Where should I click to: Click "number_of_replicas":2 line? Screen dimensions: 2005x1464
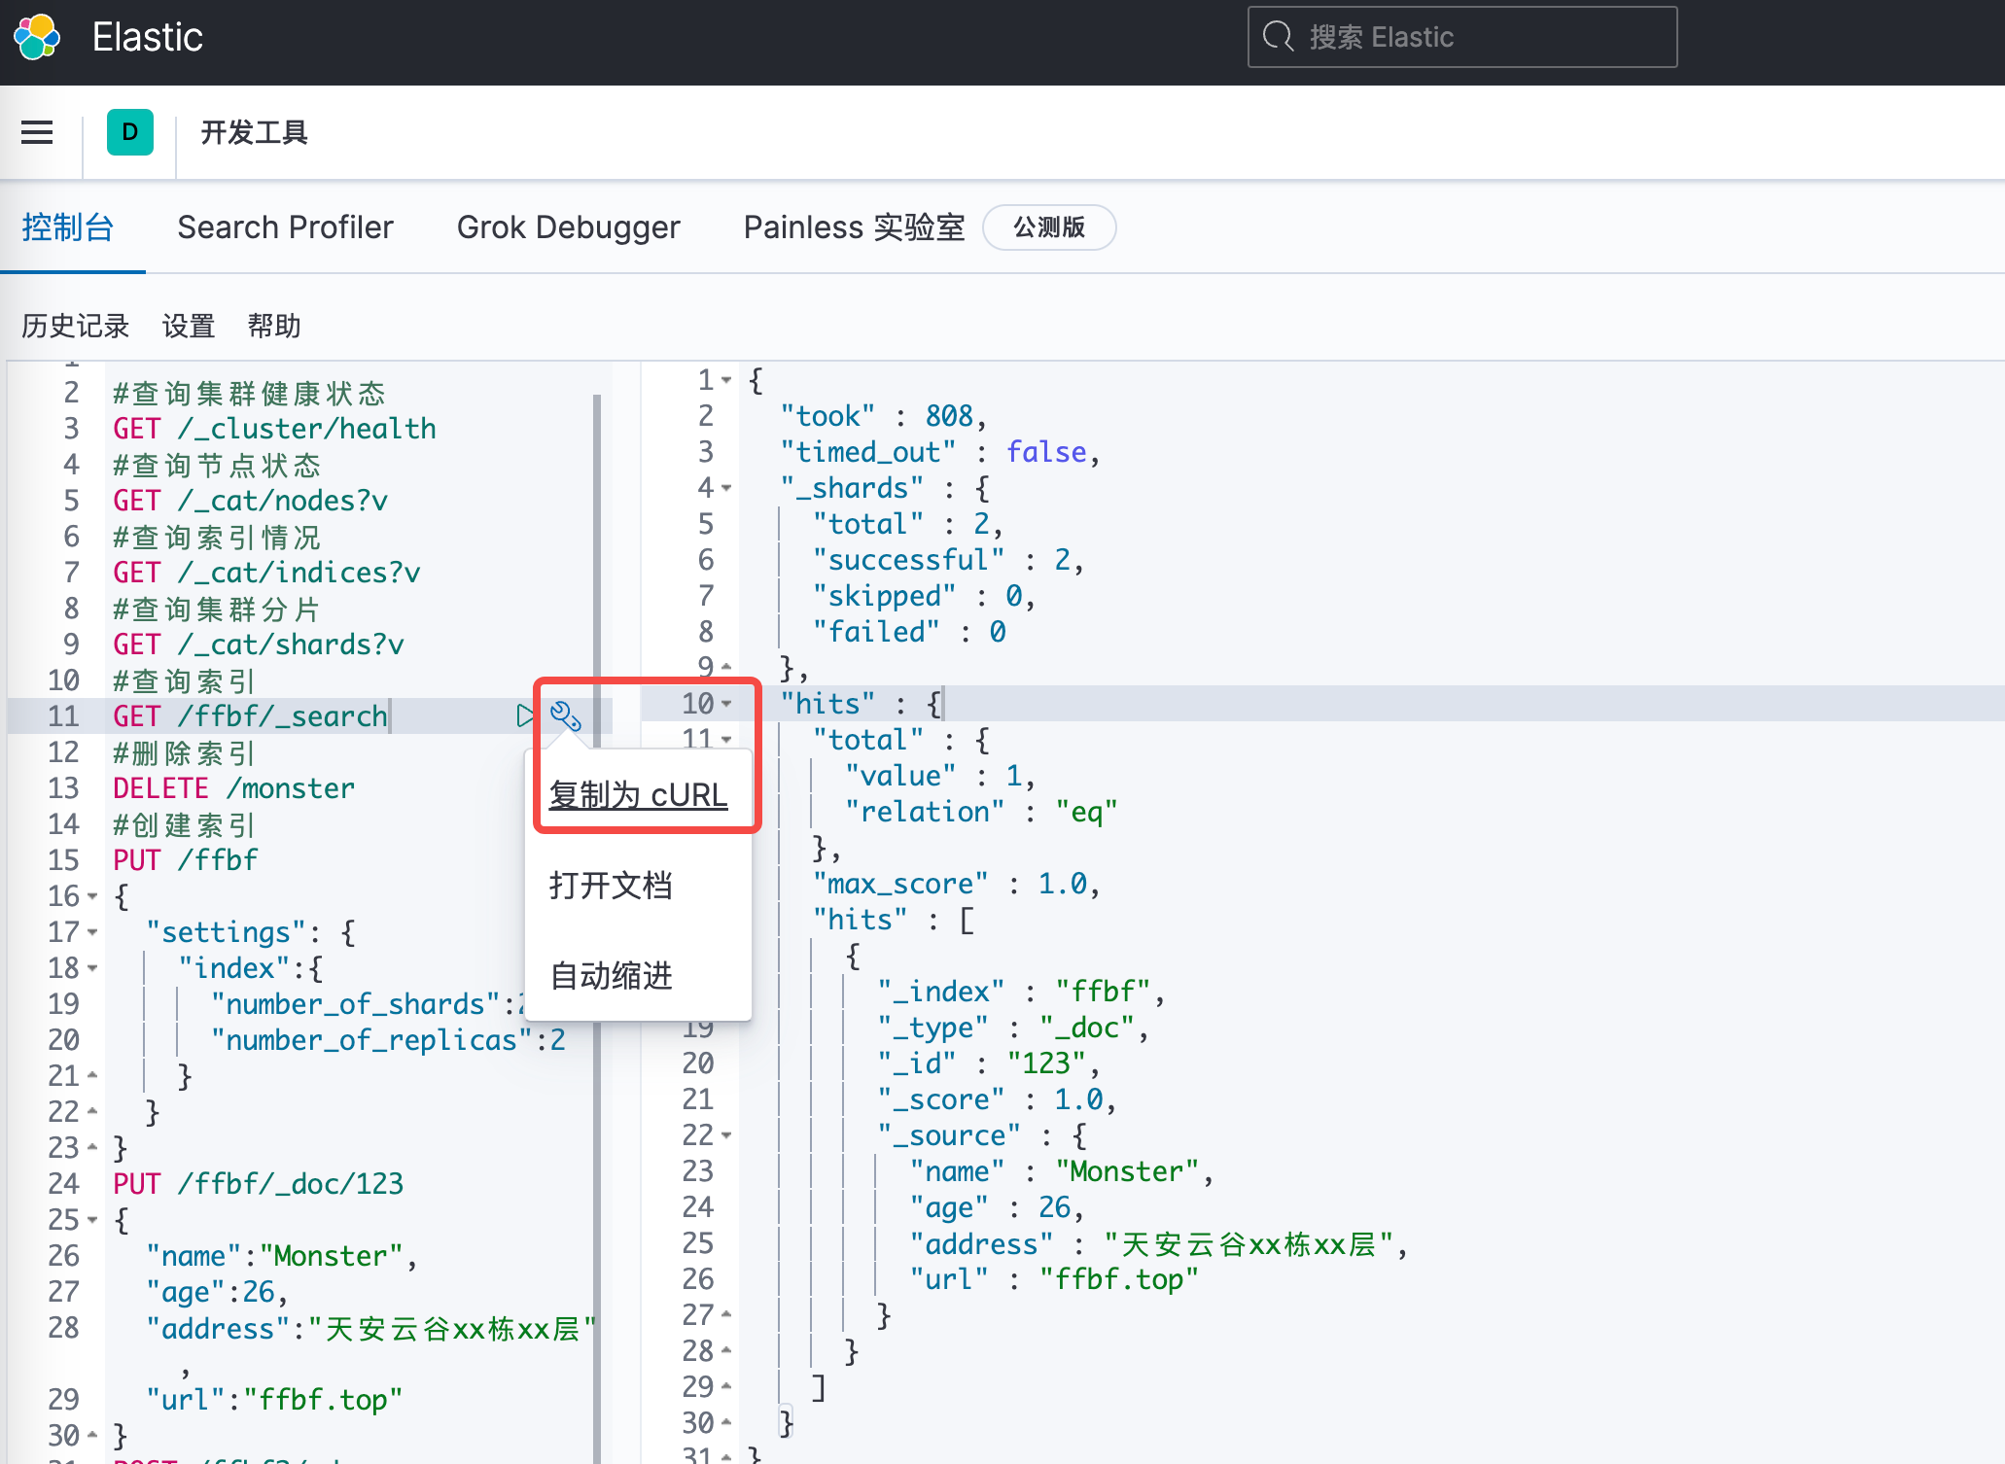point(388,1040)
